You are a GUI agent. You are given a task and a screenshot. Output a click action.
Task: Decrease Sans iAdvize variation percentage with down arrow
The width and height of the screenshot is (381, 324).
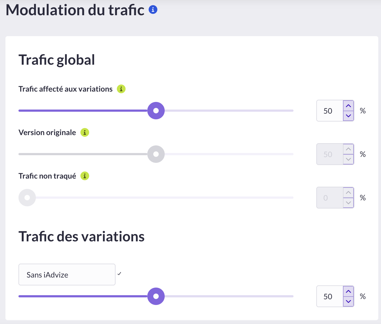[348, 301]
